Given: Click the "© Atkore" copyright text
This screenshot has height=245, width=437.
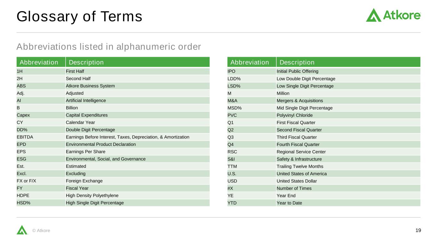Looking at the screenshot, I should coord(41,231).
